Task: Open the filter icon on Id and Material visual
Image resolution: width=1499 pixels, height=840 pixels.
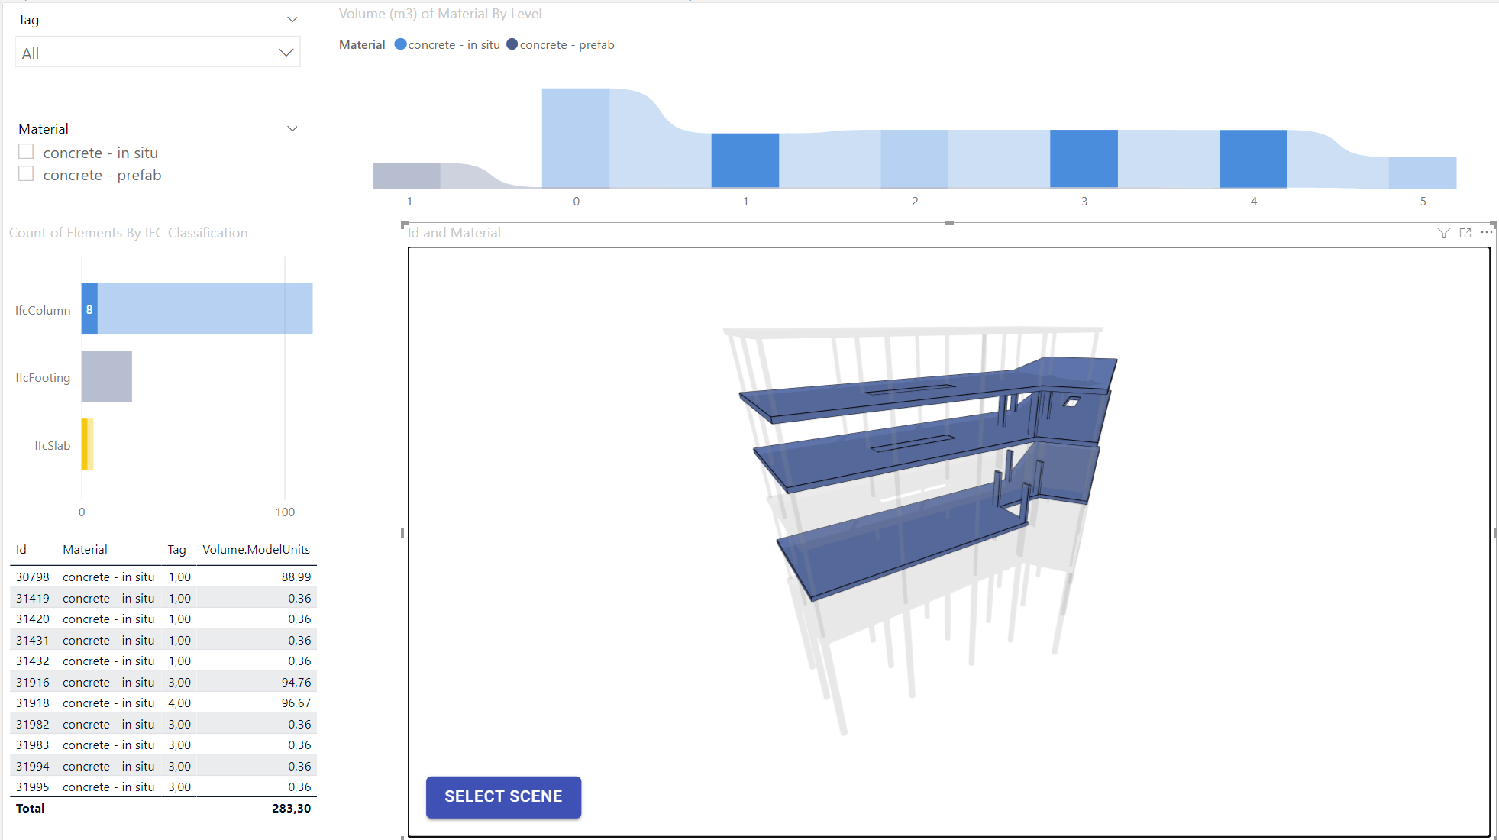Action: click(1444, 233)
